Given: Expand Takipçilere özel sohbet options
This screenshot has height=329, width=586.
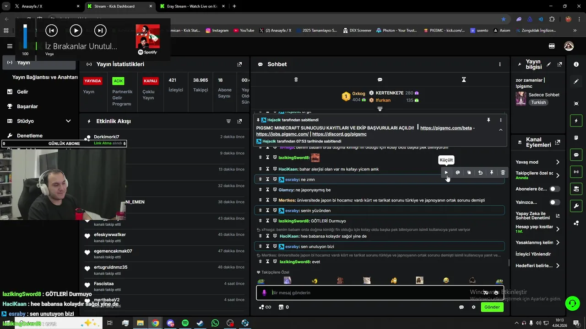Looking at the screenshot, I should [558, 175].
